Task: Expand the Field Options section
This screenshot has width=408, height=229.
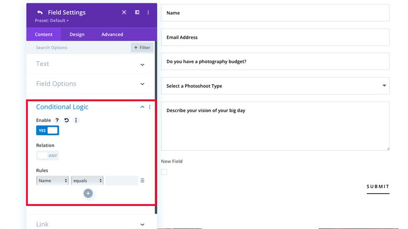Action: [x=142, y=84]
